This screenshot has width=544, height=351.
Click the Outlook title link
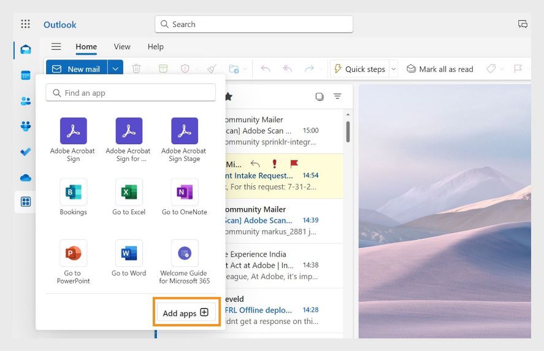(59, 25)
